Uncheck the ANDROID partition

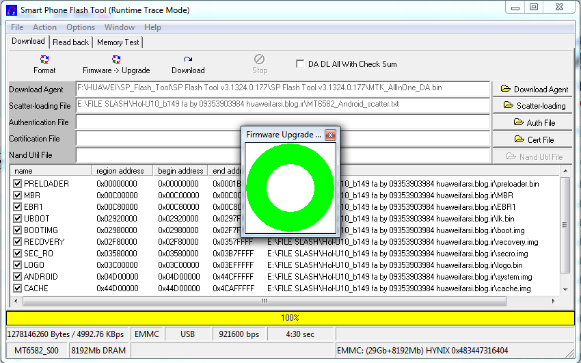coord(17,276)
